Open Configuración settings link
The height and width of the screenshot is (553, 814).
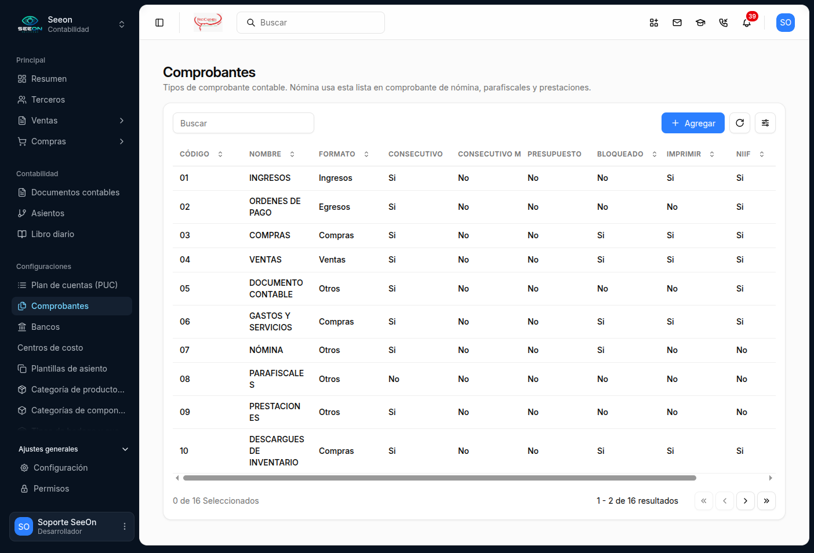[74, 468]
